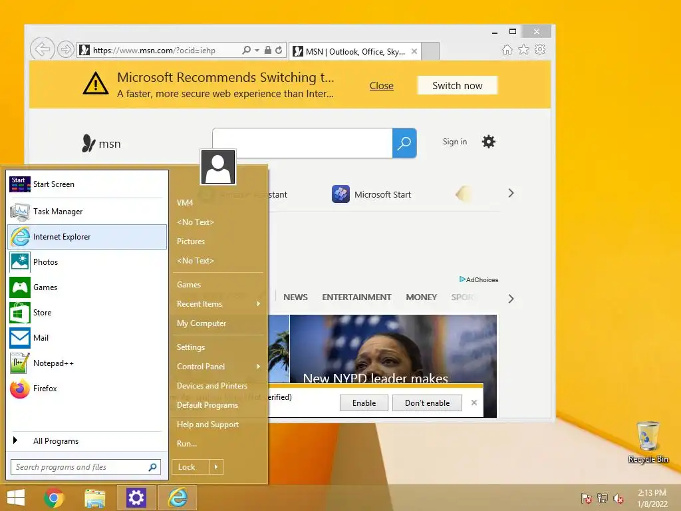Screen dimensions: 681x511
Task: Click Switch now in the Edge banner
Action: (x=458, y=86)
